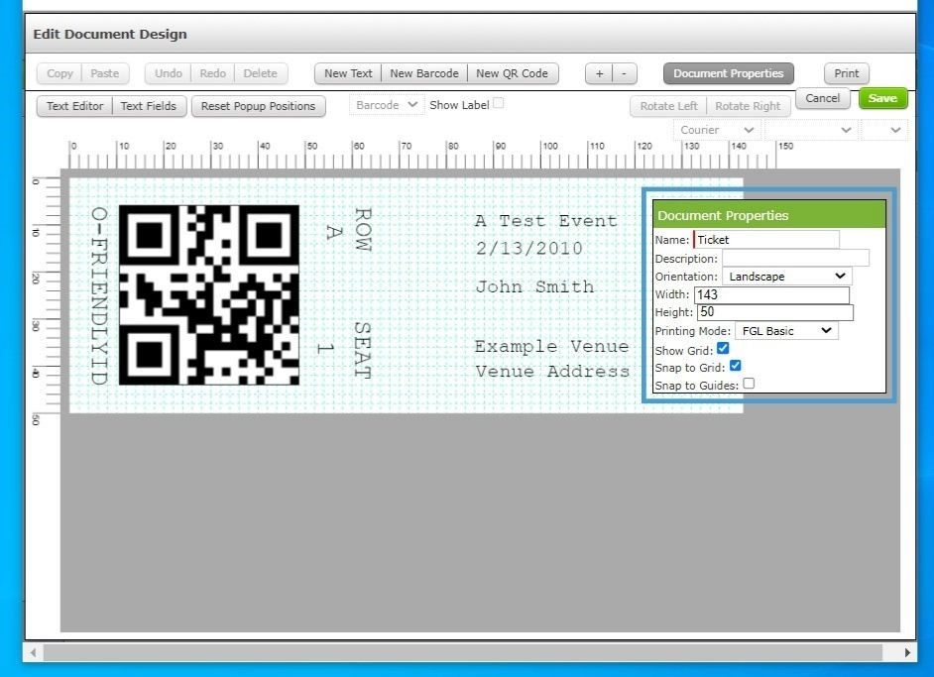
Task: Select the 'John Smith' text
Action: (x=534, y=286)
